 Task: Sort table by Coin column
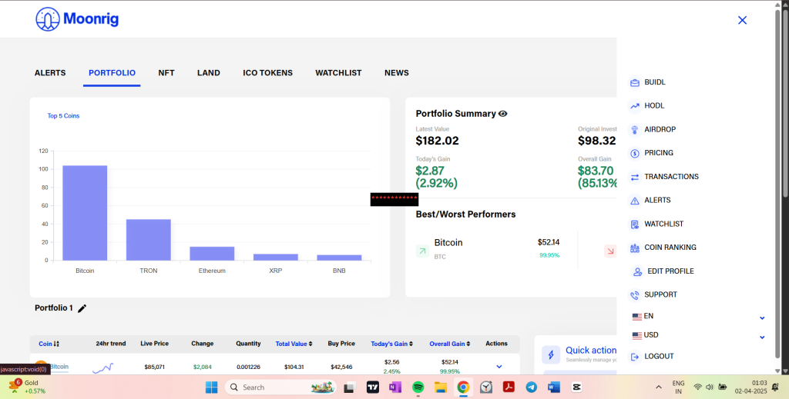[49, 344]
